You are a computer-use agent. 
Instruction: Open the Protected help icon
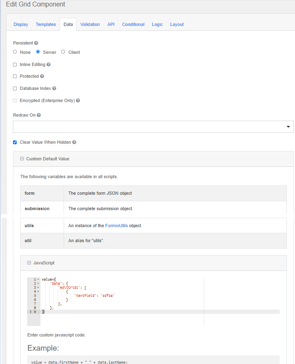click(42, 76)
